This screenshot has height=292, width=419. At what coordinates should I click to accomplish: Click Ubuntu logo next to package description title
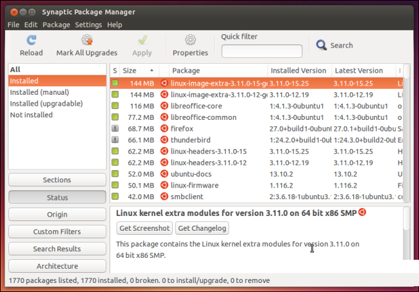(x=362, y=213)
